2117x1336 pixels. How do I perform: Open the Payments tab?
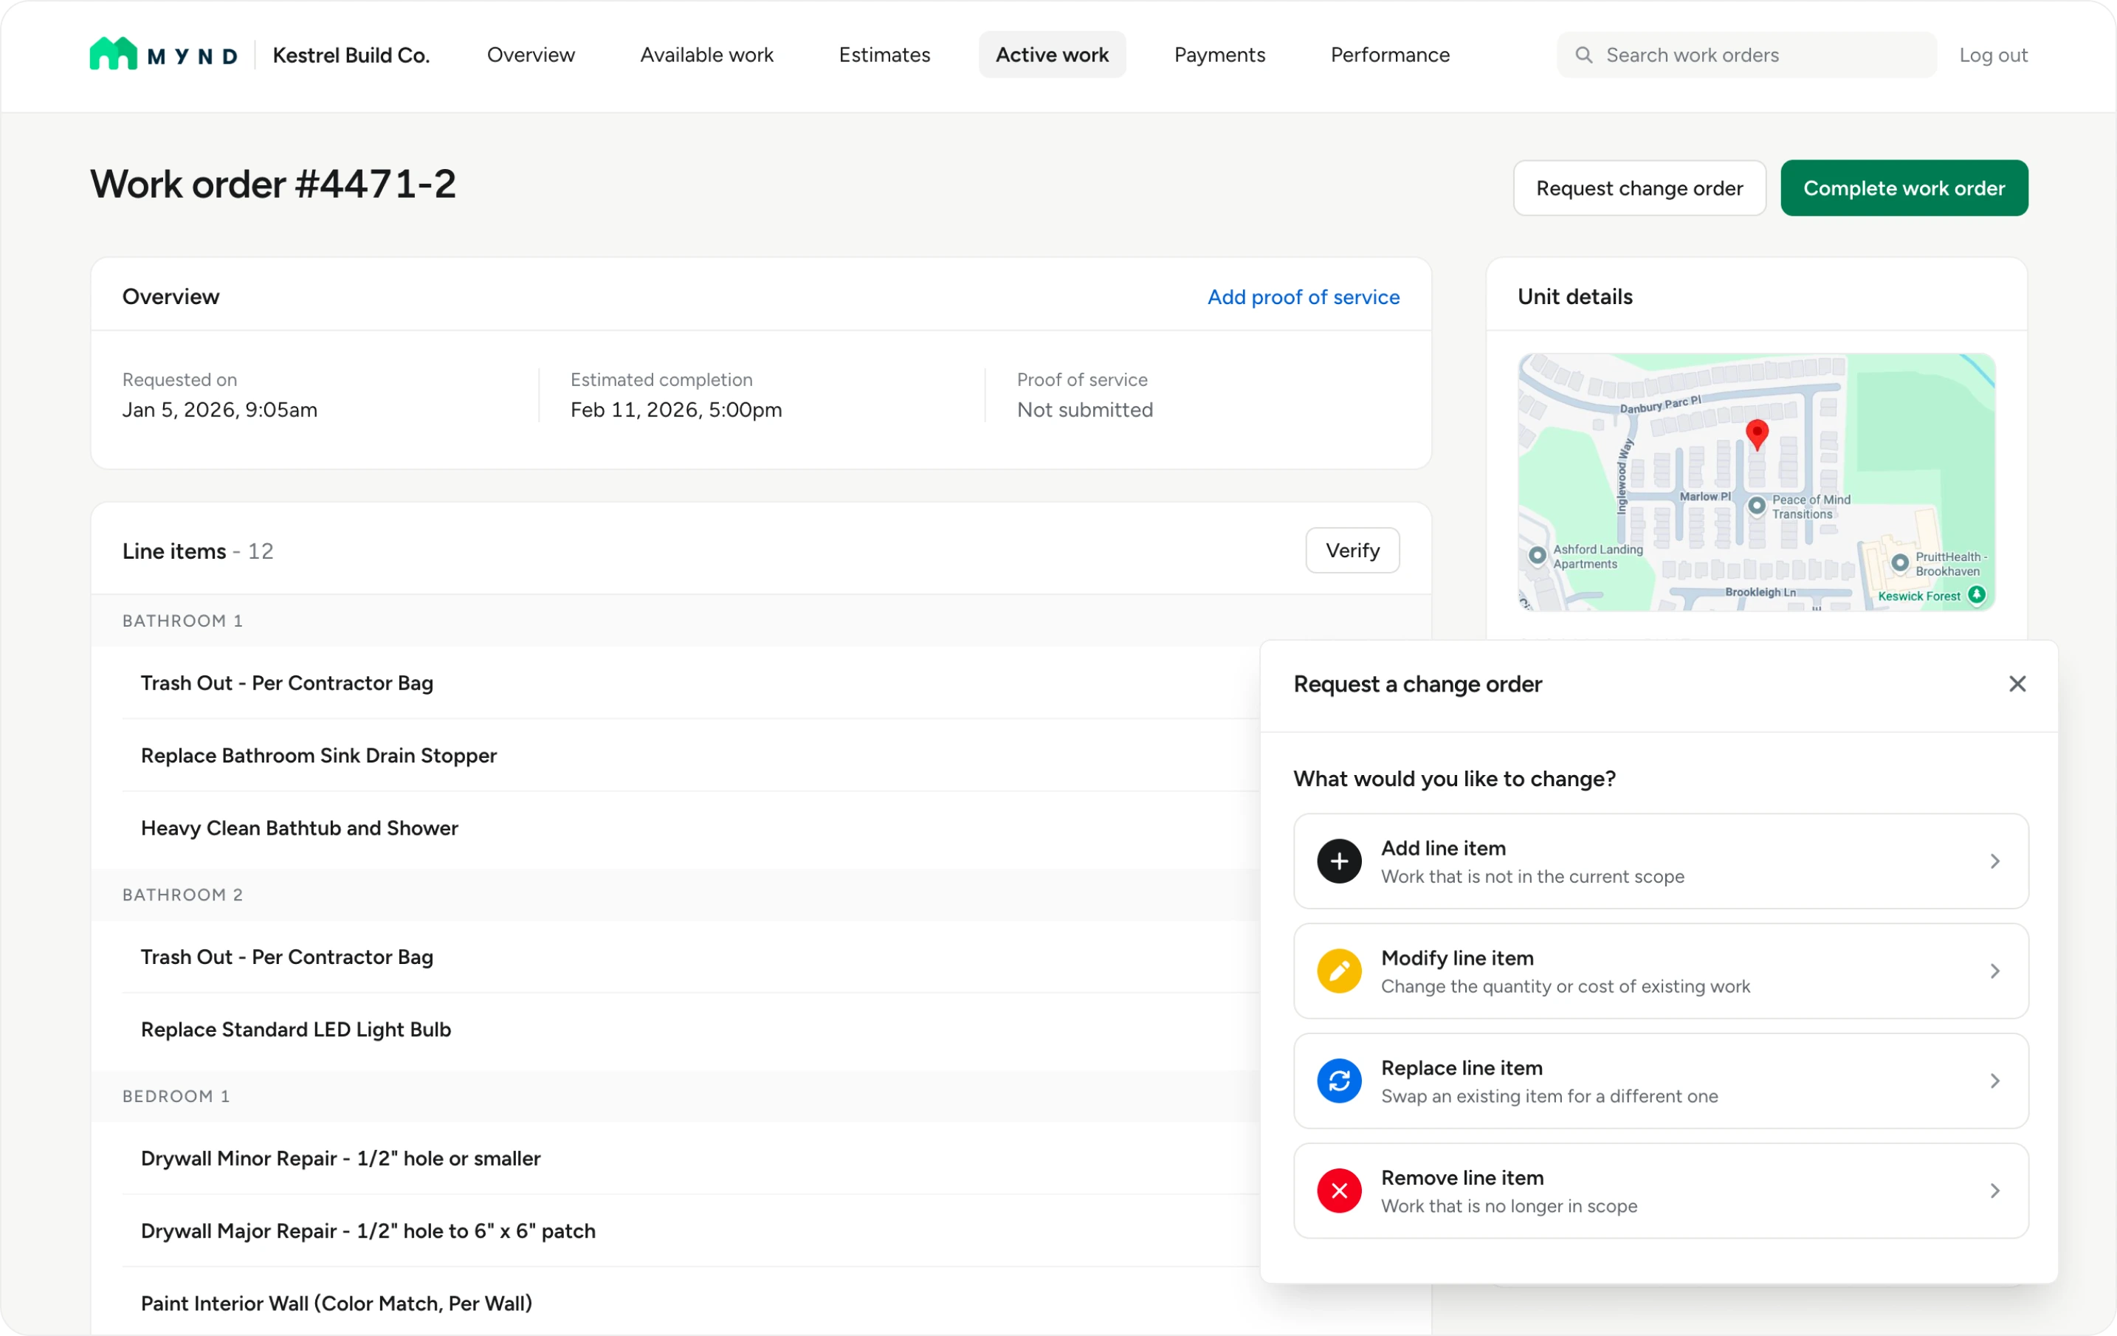1219,55
